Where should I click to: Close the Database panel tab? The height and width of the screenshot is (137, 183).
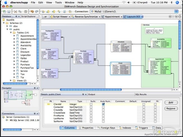click(19, 17)
